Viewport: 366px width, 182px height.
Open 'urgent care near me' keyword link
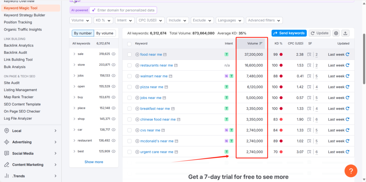pos(157,152)
